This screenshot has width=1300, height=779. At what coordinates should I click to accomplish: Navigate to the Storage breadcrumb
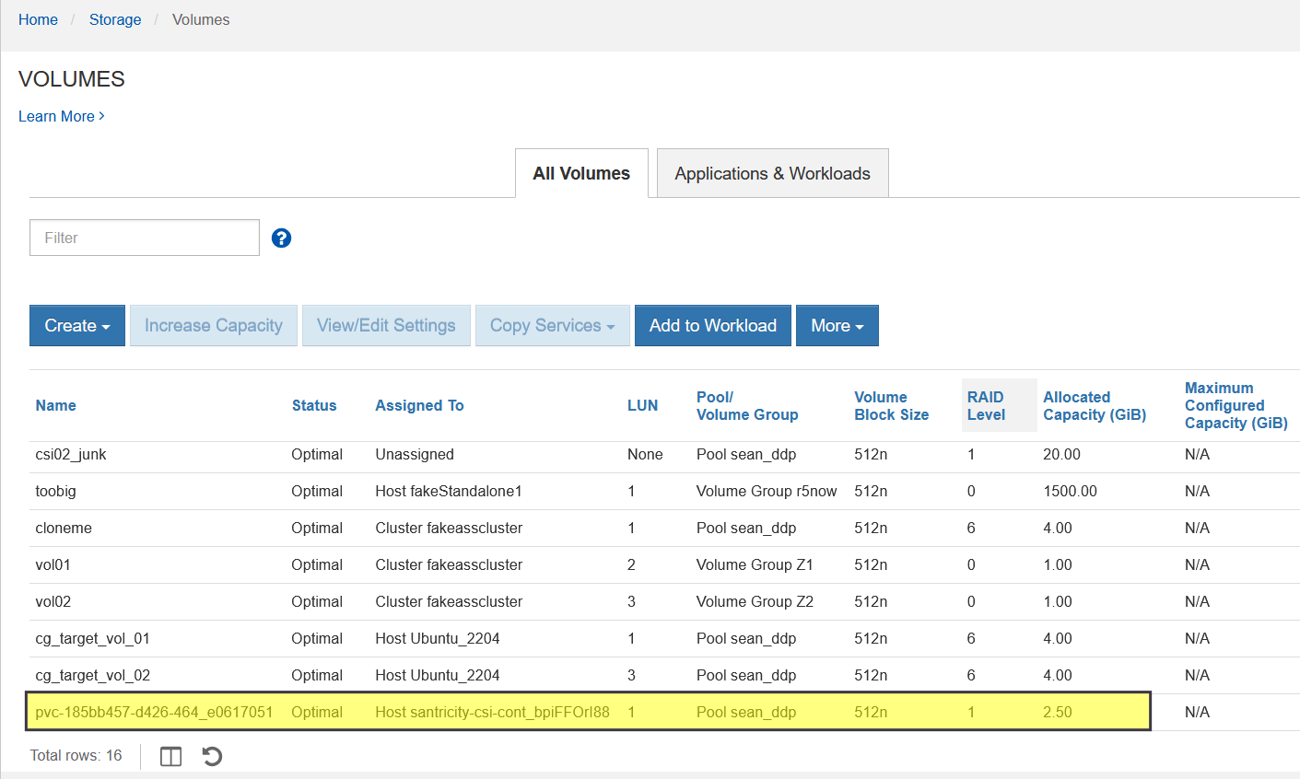point(115,19)
